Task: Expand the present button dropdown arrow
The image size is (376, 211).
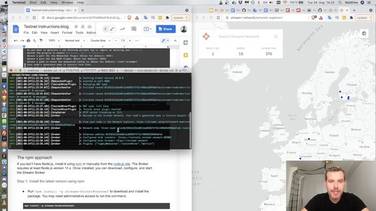Action: (151, 29)
